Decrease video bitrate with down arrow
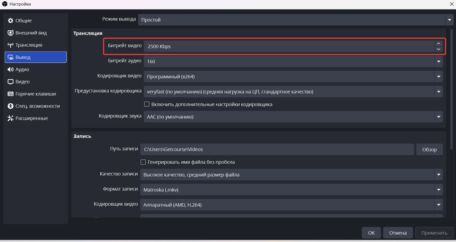Screen dimensions: 456x242 (x=439, y=49)
